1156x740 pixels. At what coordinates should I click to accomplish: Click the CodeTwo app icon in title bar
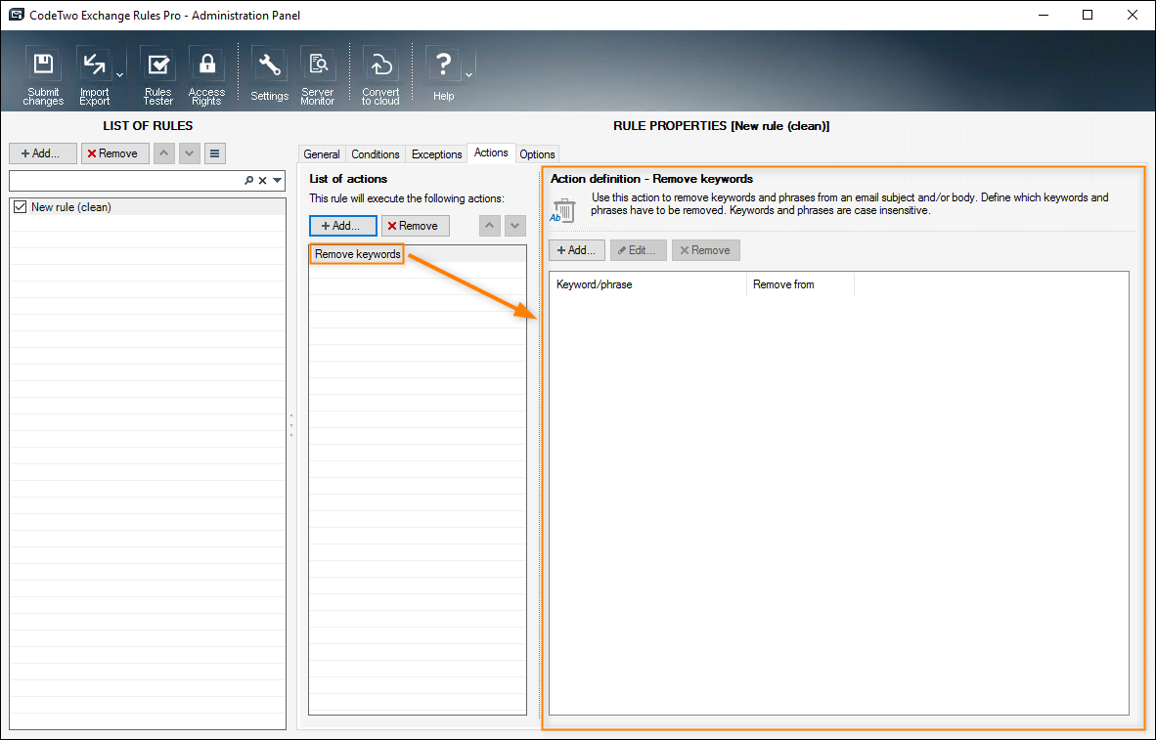point(16,15)
